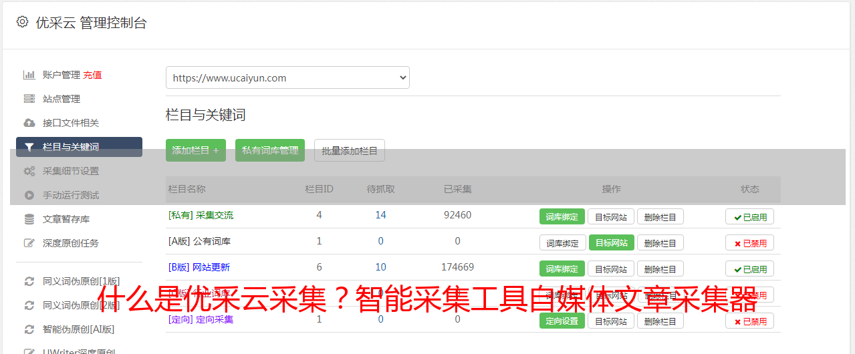Toggle 已启用 status of 网站更新 row

point(750,269)
